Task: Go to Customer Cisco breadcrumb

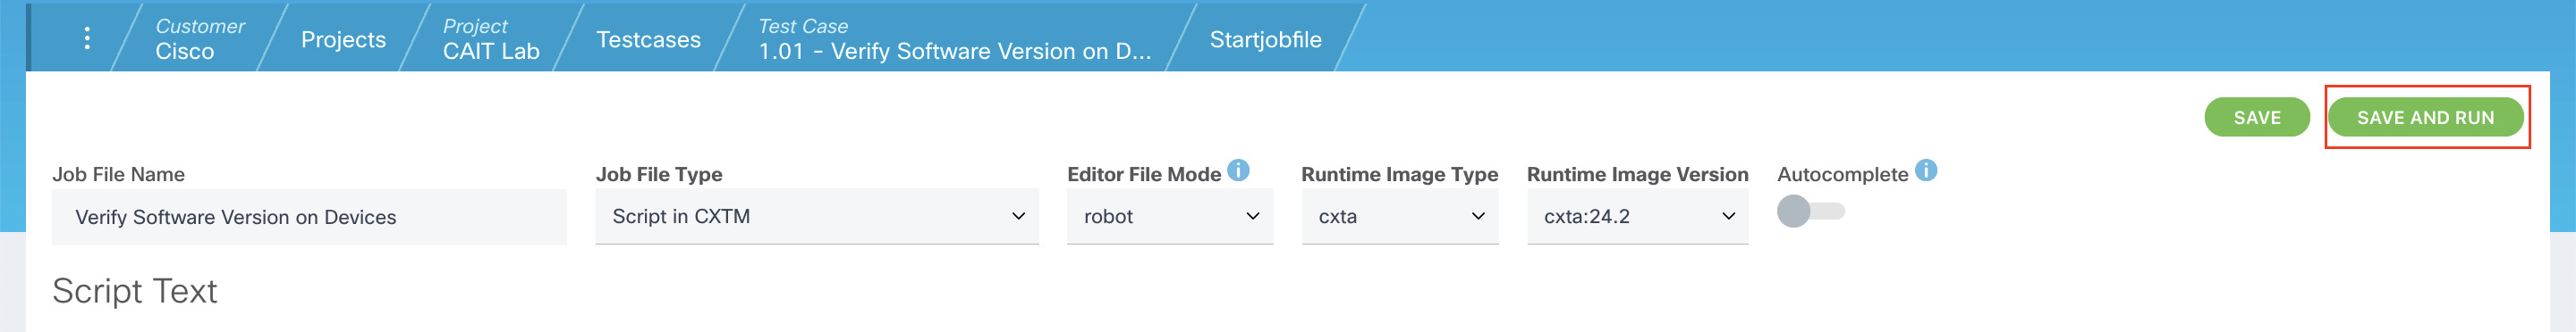Action: tap(199, 39)
